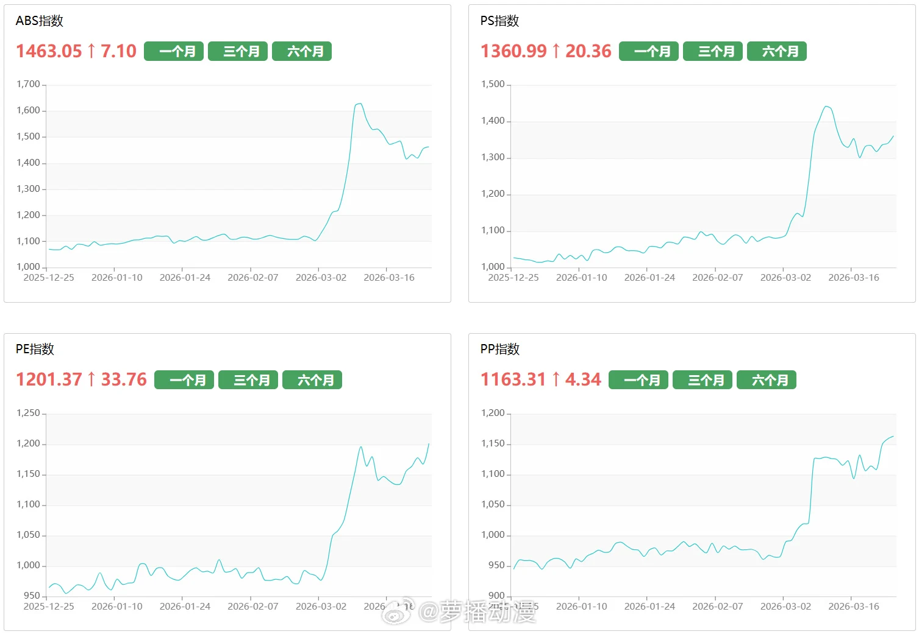Choose 一个月 for PE指数 chart
The height and width of the screenshot is (634, 919).
coord(184,380)
